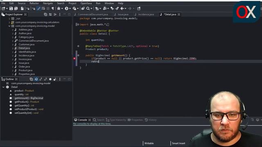Click the Writable status bar entry
262x147 pixels.
click(x=149, y=143)
